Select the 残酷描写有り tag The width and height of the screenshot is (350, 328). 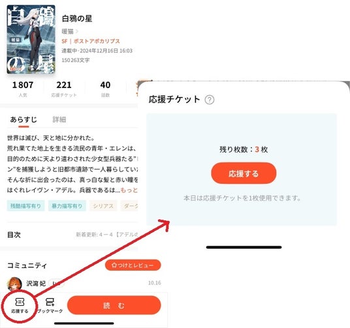25,206
